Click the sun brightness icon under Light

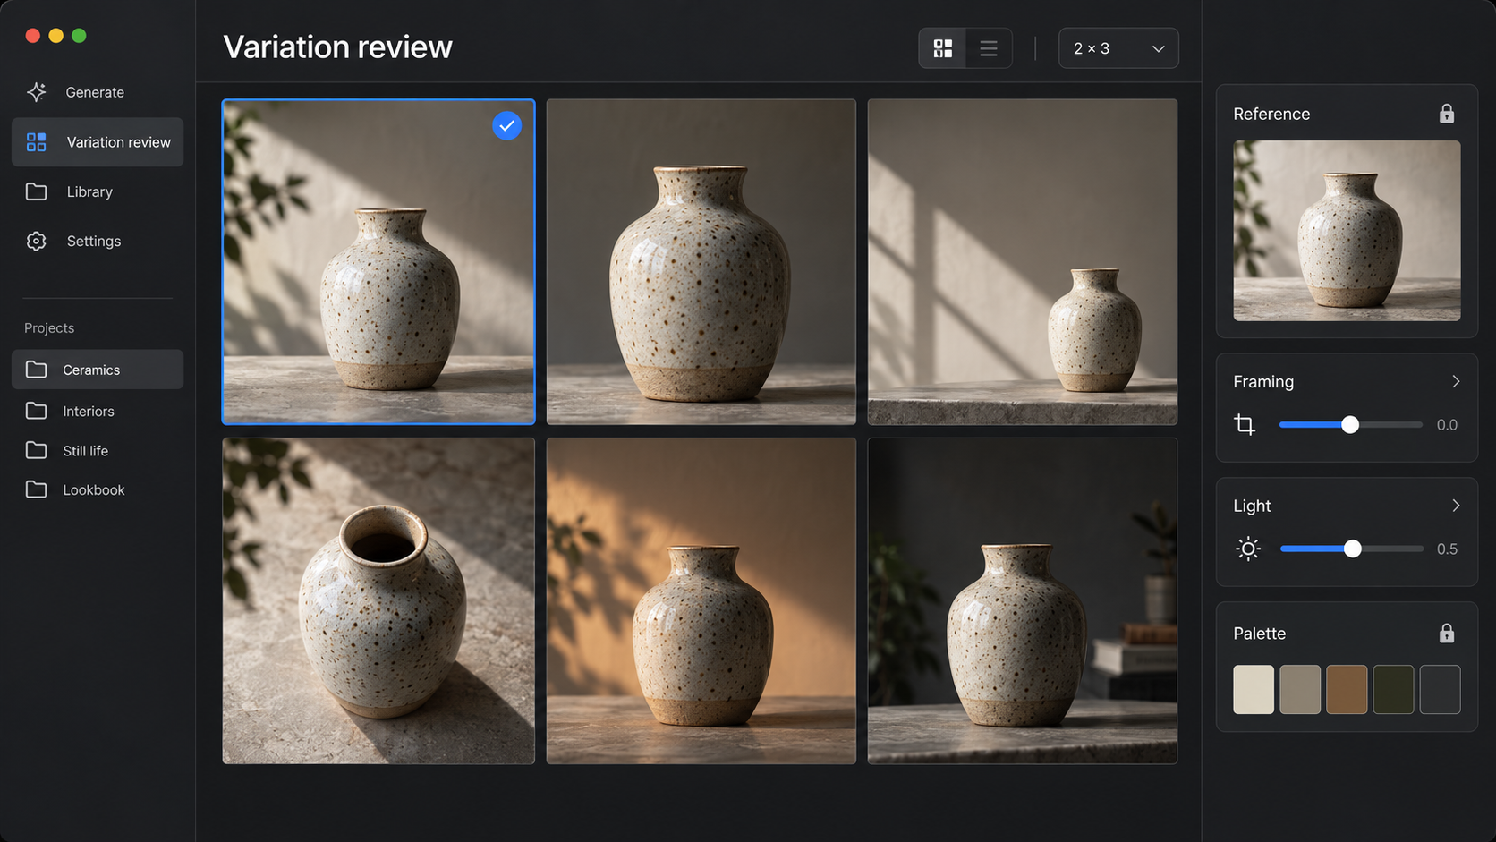point(1248,549)
